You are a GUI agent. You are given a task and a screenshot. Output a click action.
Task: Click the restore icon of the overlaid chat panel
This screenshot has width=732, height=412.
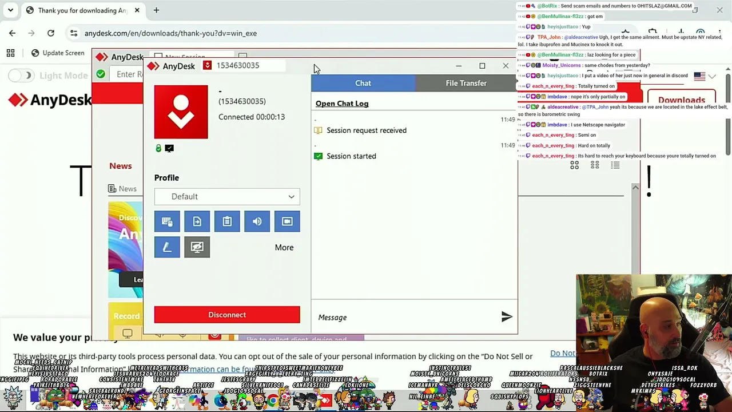695,10
